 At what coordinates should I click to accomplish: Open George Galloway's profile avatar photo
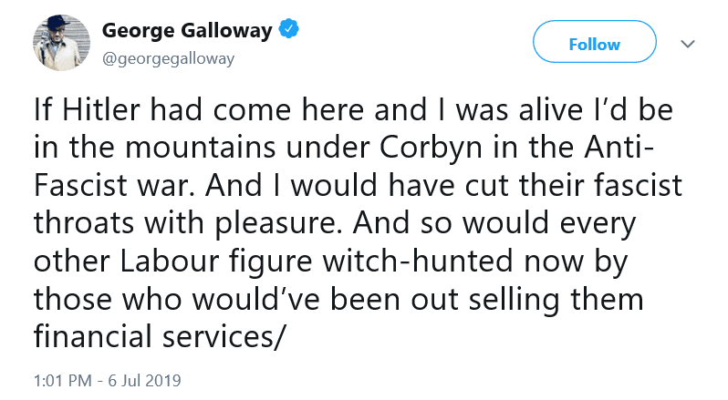pos(61,43)
